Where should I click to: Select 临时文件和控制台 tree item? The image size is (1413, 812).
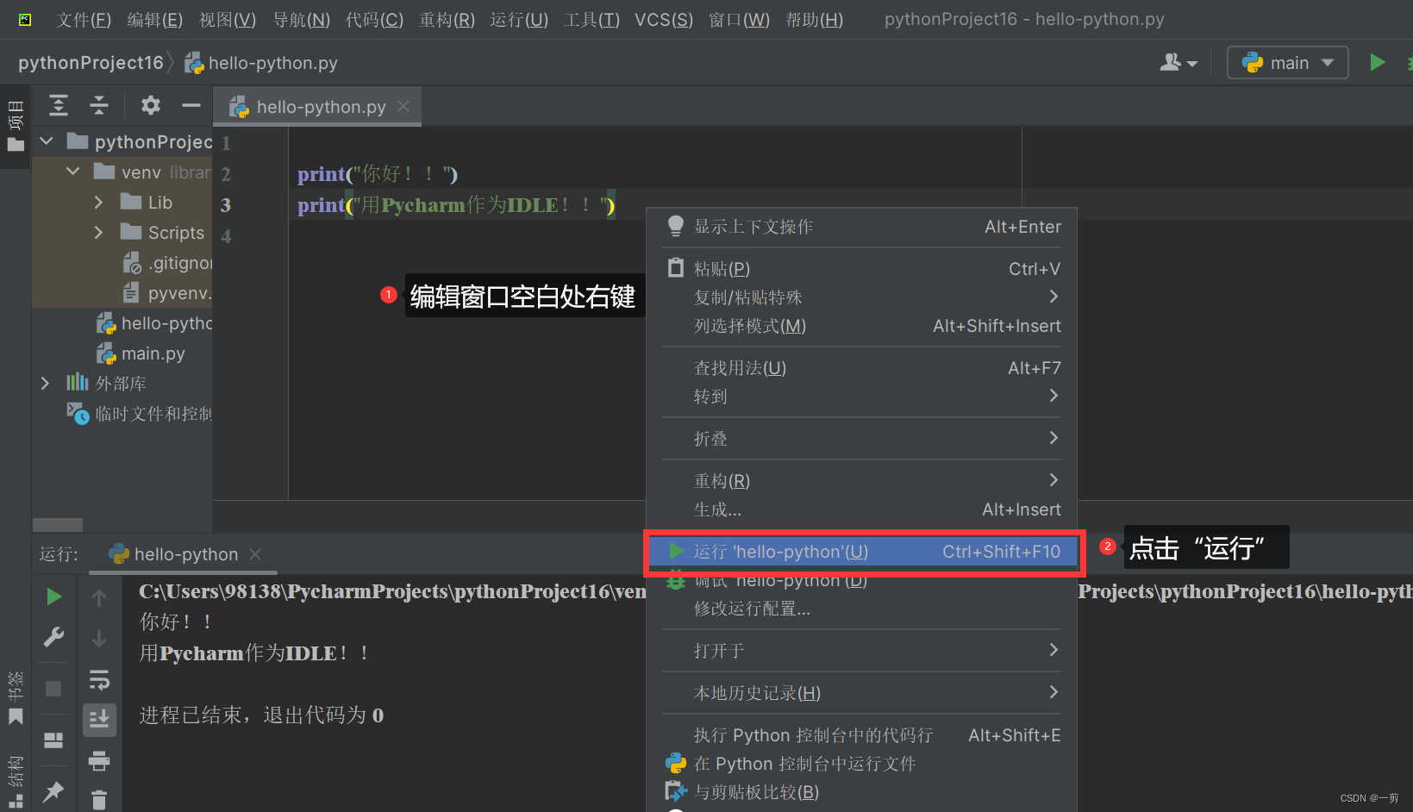140,414
